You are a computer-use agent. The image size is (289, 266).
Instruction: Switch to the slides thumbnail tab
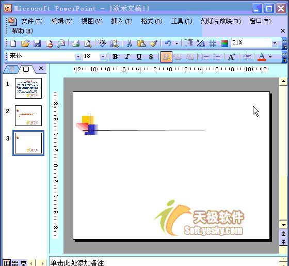(26, 69)
